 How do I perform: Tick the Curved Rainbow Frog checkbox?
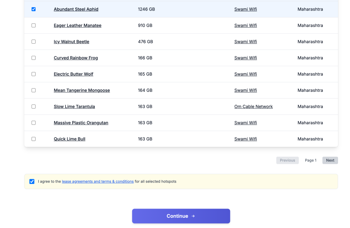(x=33, y=58)
